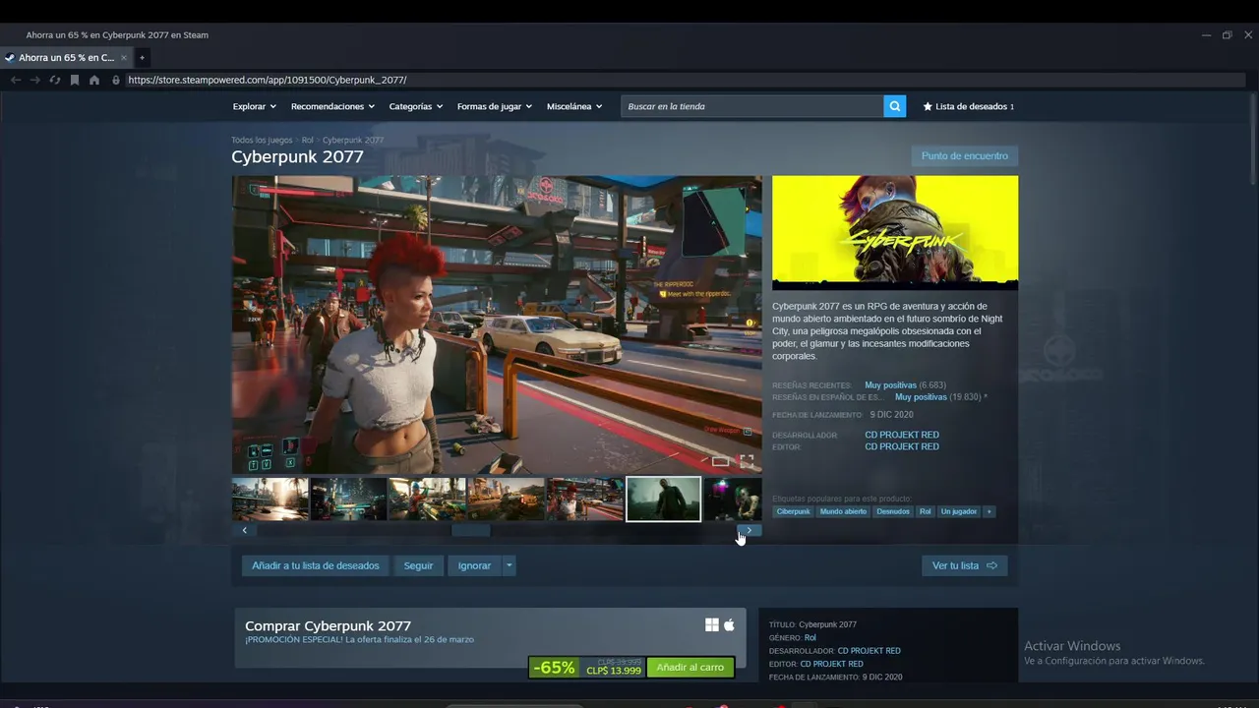This screenshot has height=708, width=1259.
Task: Close the 'Ahorra un 65 %' tab
Action: (x=124, y=58)
